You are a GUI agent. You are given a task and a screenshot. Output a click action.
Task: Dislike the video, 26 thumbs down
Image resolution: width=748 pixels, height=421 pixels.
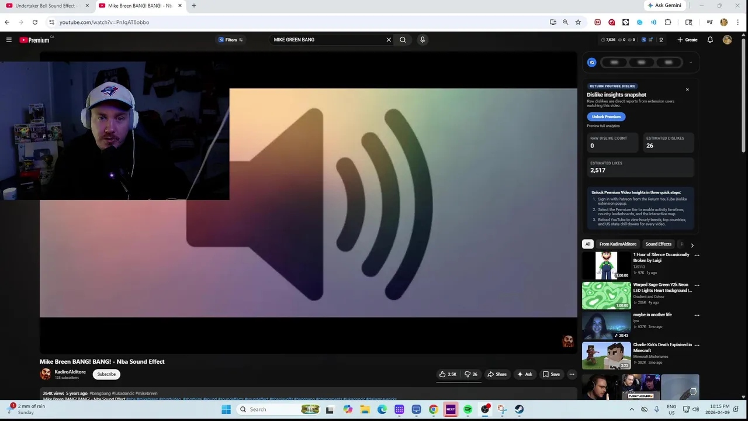tap(471, 374)
